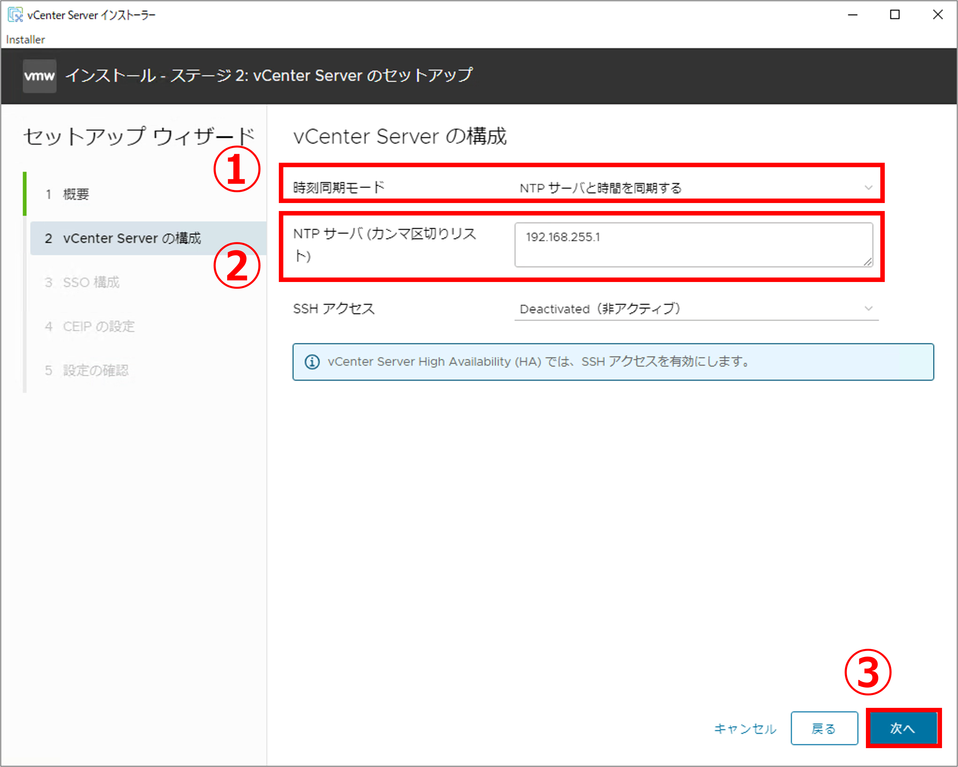This screenshot has height=767, width=958.
Task: Select step 3 SSO 構成
Action: pos(90,283)
